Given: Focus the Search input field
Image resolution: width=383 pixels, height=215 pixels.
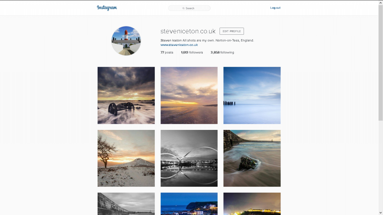Looking at the screenshot, I should tap(189, 8).
